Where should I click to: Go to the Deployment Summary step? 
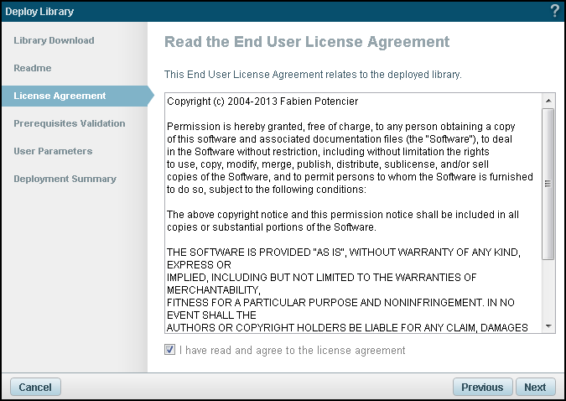[65, 179]
